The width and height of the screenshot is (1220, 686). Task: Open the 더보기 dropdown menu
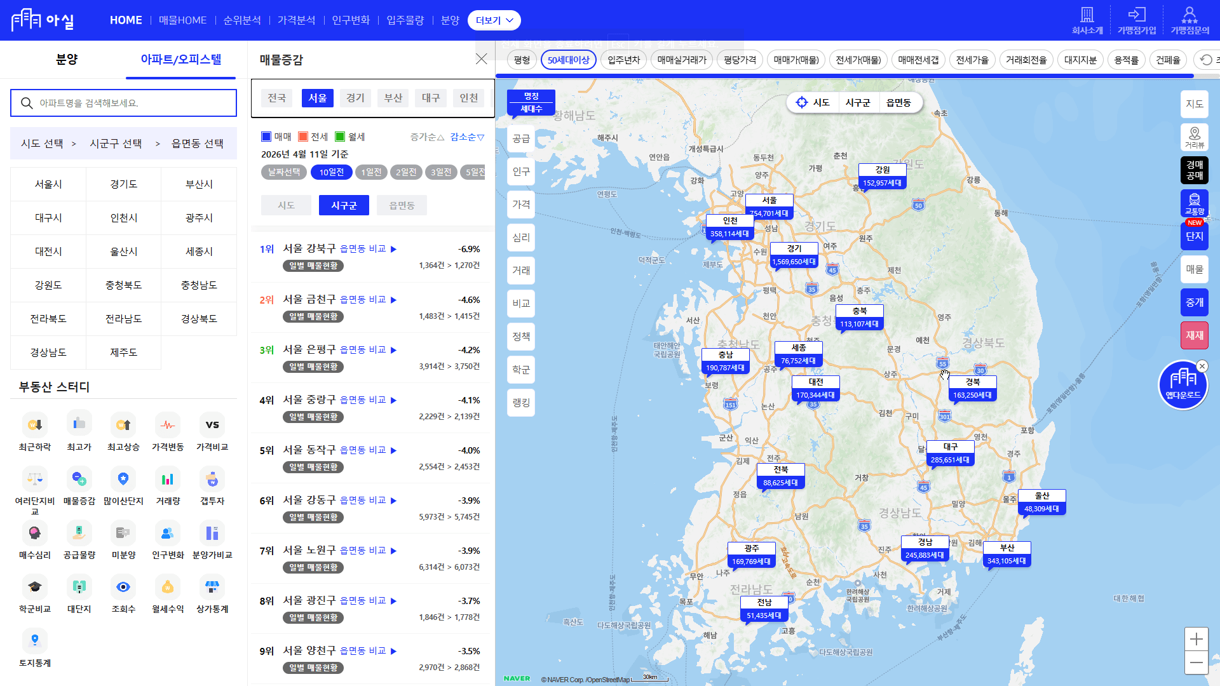click(494, 20)
